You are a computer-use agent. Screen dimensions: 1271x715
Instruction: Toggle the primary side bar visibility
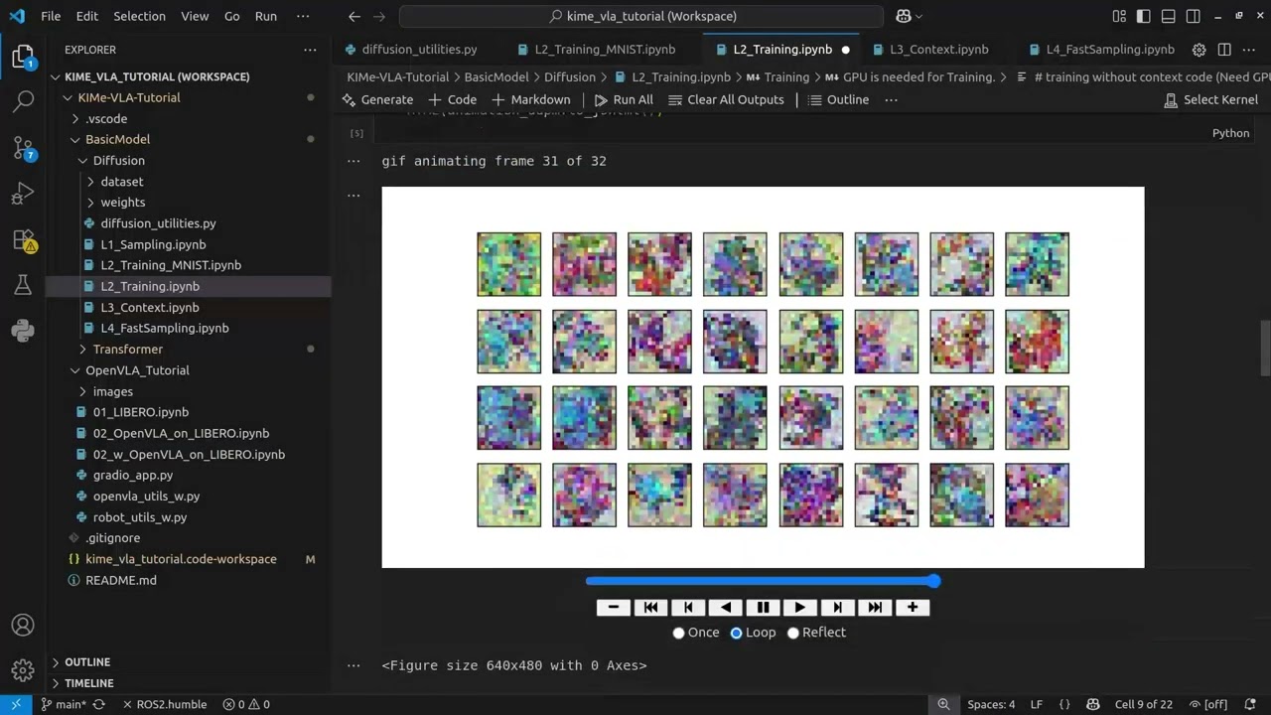coord(1144,16)
